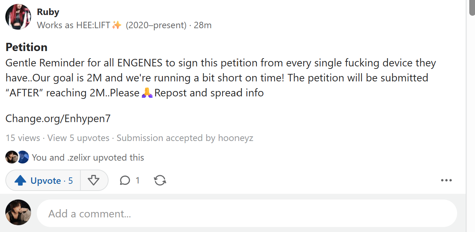
Task: View 5 upvotes list
Action: (78, 138)
